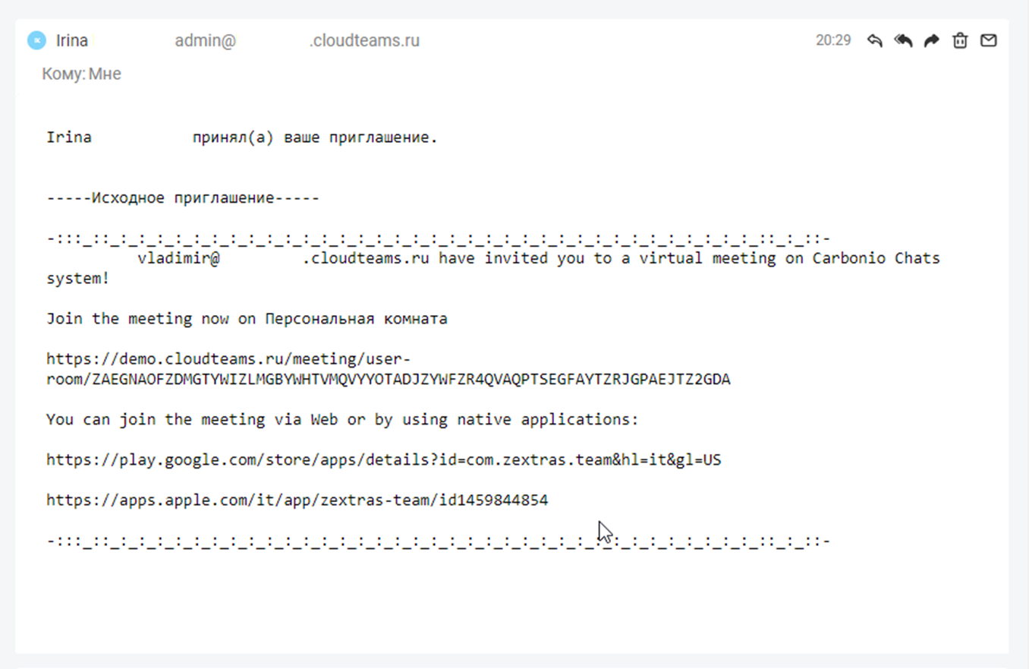Click the 'Кому: Мне' recipient line

tap(82, 74)
